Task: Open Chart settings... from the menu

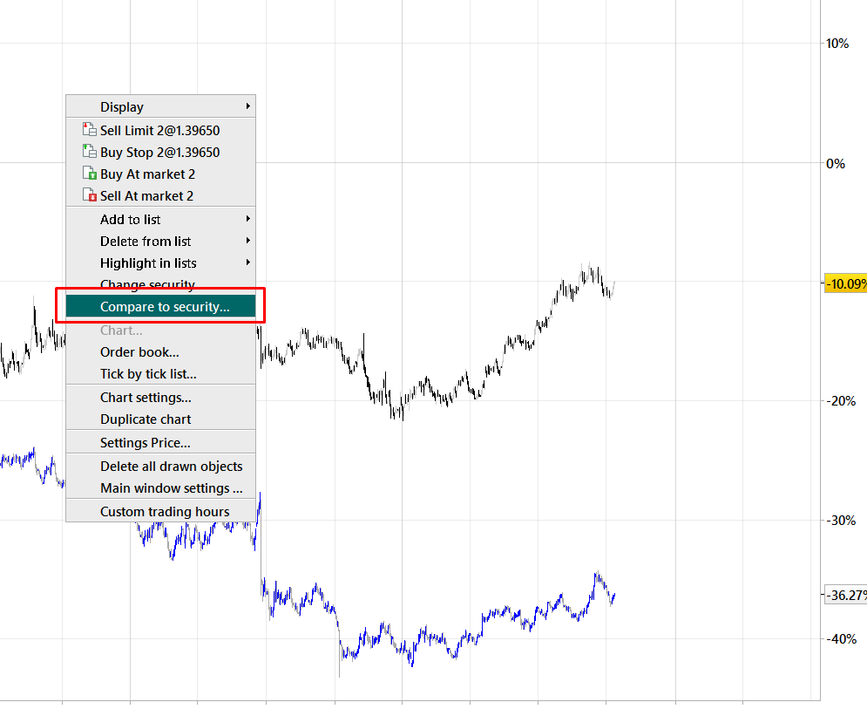Action: [x=146, y=397]
